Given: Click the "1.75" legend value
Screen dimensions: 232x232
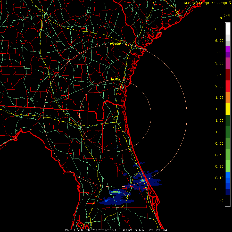Looking at the screenshot, I should (x=219, y=98).
